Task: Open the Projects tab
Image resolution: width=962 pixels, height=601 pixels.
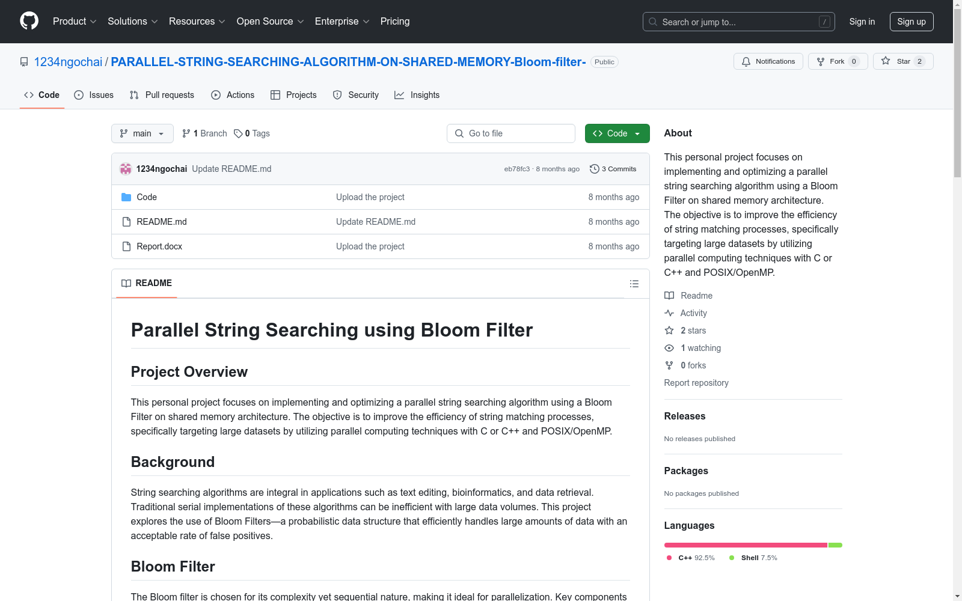Action: (x=293, y=95)
